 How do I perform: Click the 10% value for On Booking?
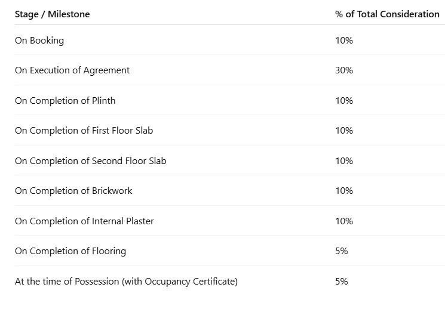coord(344,41)
